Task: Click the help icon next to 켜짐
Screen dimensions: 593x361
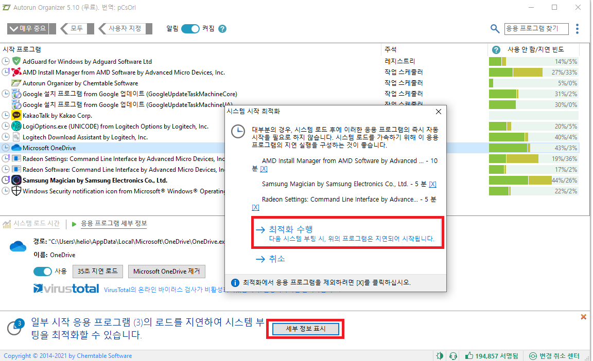Action: (222, 29)
